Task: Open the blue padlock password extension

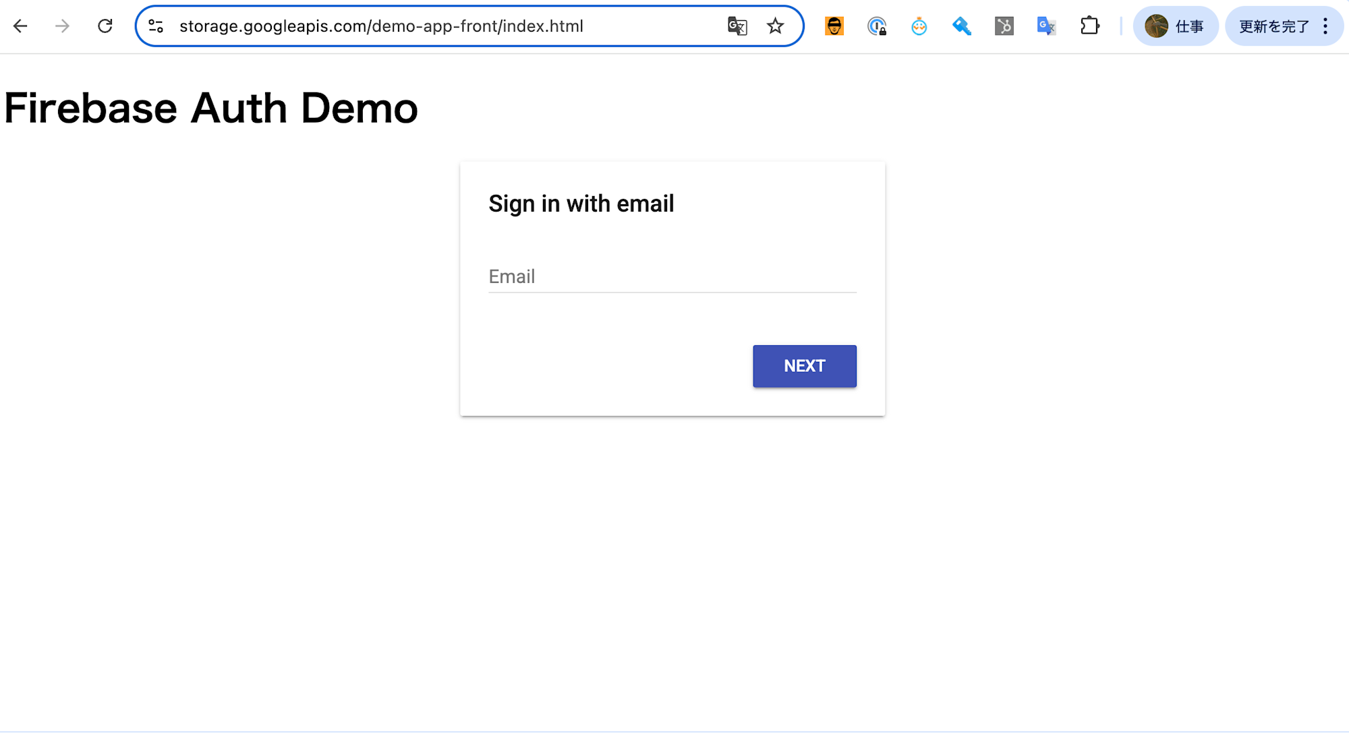Action: coord(877,26)
